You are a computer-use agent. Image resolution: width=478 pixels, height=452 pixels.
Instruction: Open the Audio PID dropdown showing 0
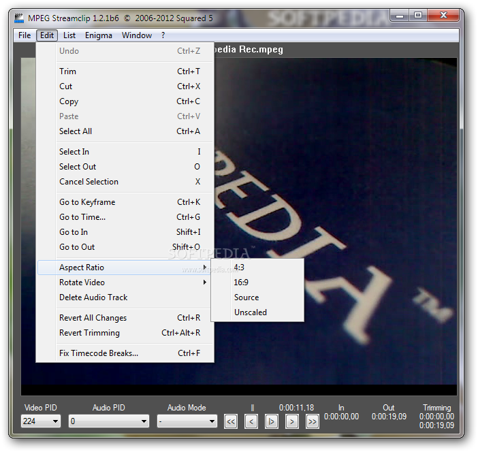pos(109,421)
